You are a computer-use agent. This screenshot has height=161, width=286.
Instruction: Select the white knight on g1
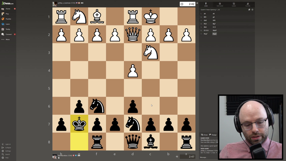[x=79, y=17]
